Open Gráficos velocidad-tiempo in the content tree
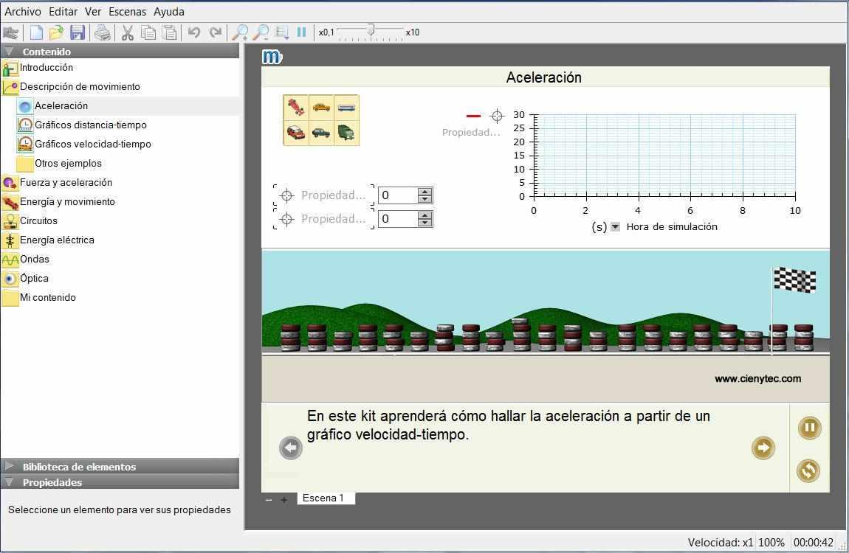This screenshot has height=553, width=849. coord(92,144)
